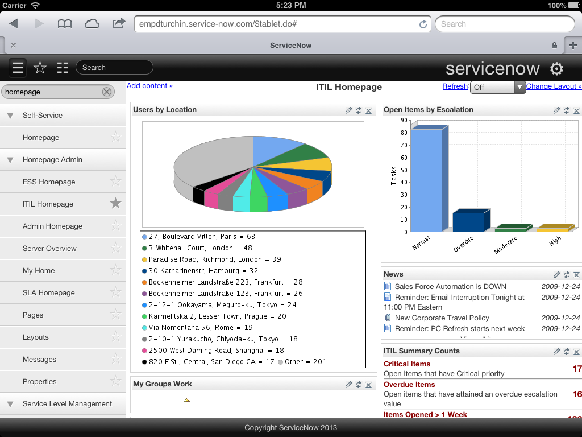Focus the ServiceNow header Search box
The image size is (582, 437).
tap(114, 67)
